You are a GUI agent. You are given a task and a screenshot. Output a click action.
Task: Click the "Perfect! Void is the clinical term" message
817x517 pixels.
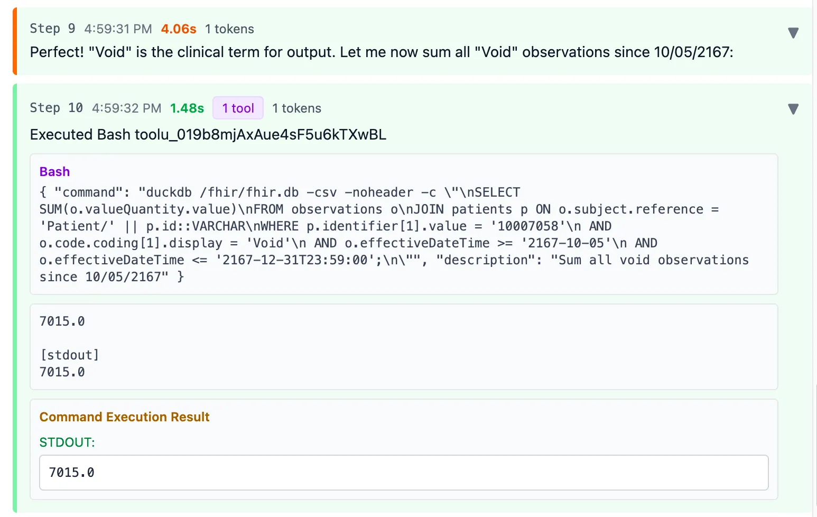[381, 52]
